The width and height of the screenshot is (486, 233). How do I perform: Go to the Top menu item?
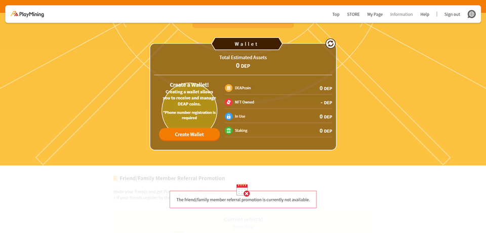[336, 14]
